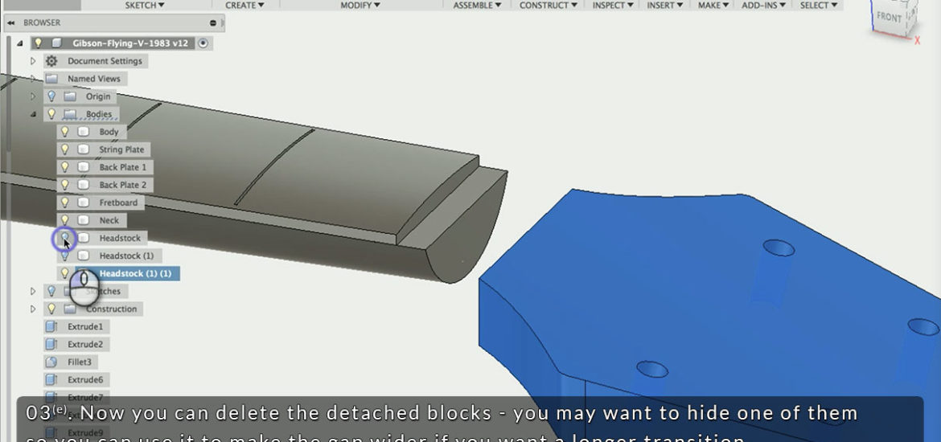Click the ViewCube FRONT face
The width and height of the screenshot is (941, 442).
click(889, 17)
